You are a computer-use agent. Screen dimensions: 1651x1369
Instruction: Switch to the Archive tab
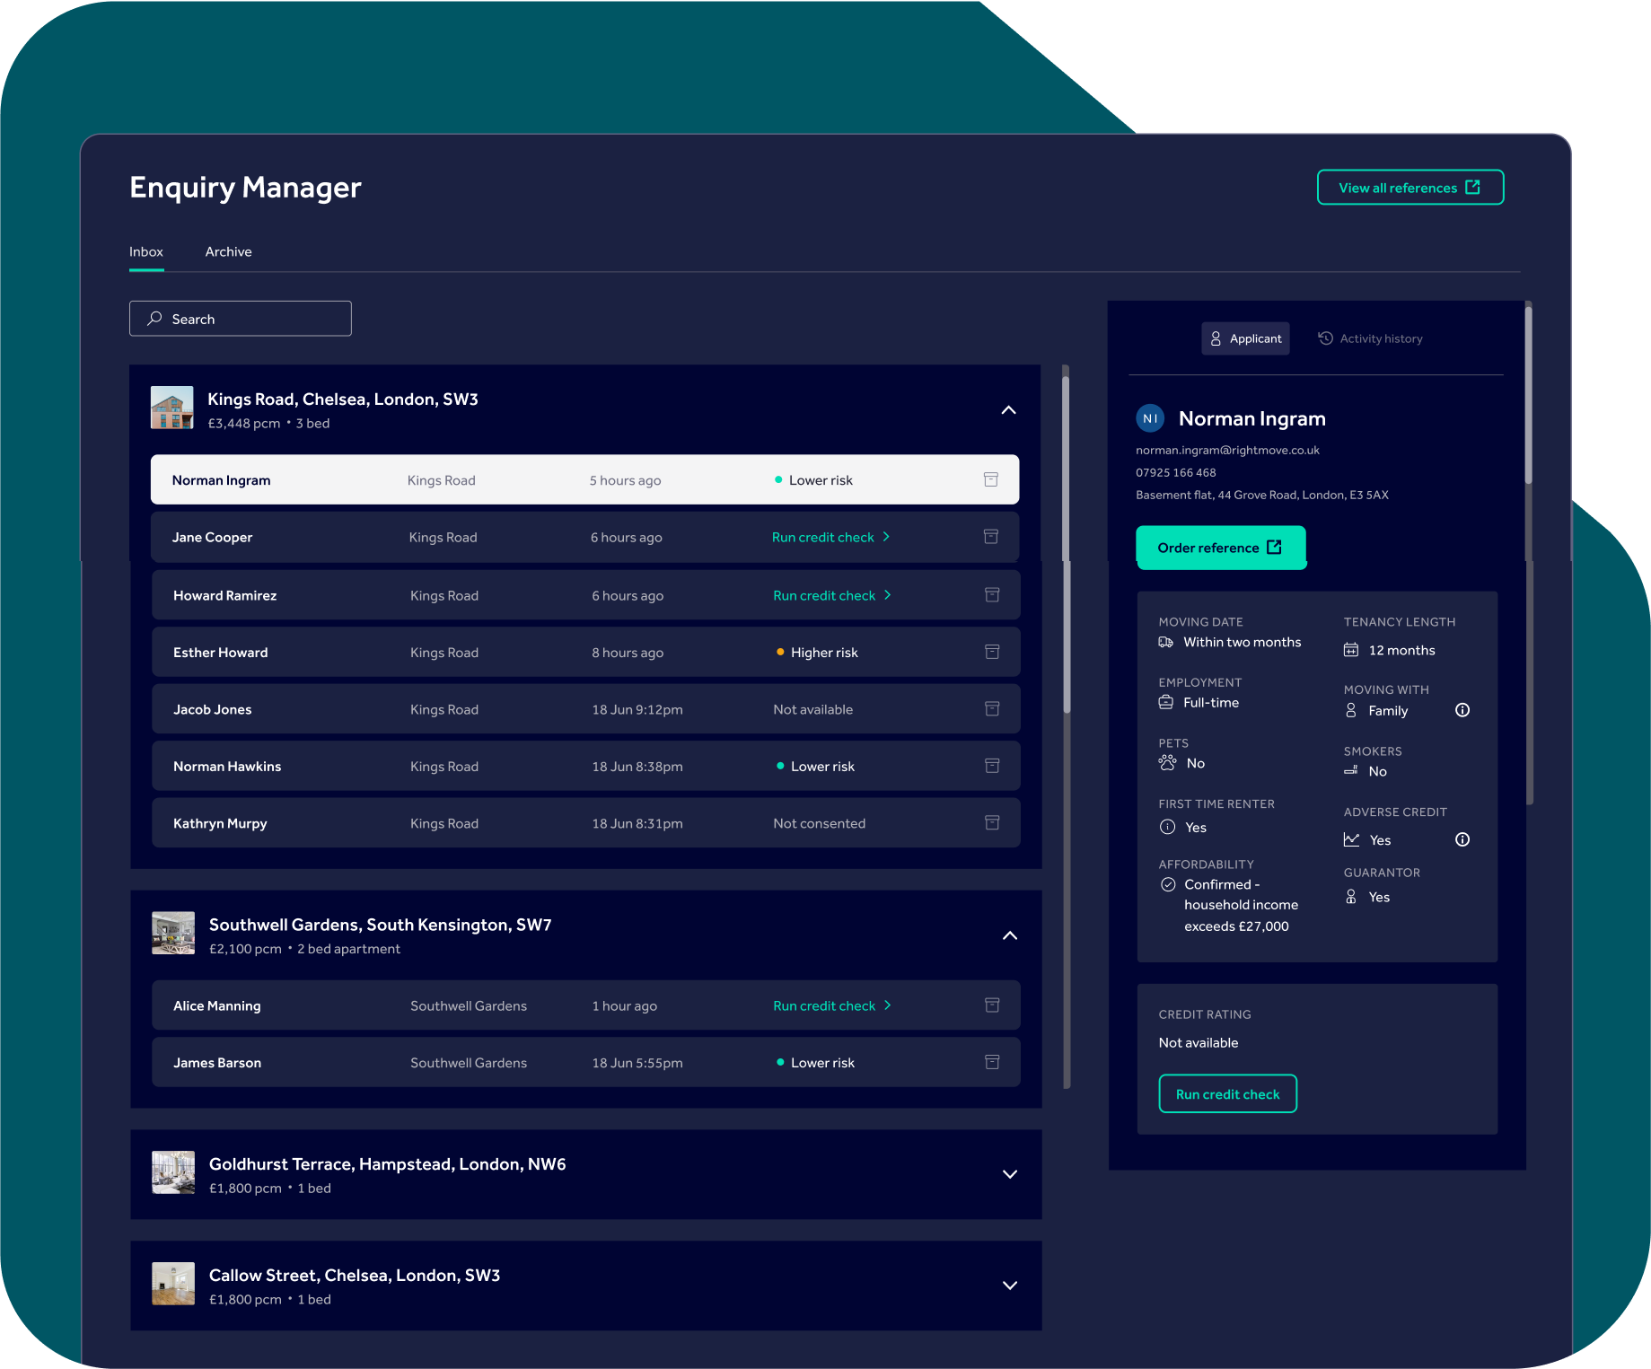point(228,252)
